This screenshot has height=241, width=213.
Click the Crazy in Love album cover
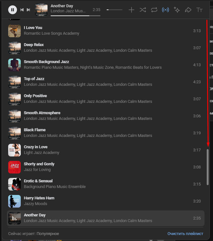[14, 150]
